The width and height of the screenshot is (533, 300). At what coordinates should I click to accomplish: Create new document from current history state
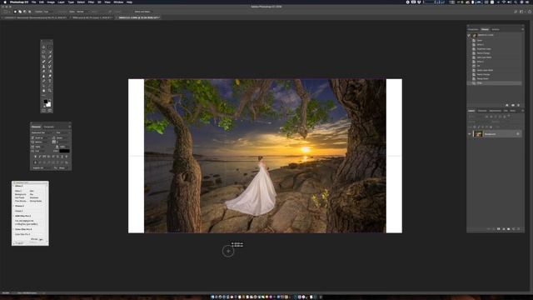507,105
